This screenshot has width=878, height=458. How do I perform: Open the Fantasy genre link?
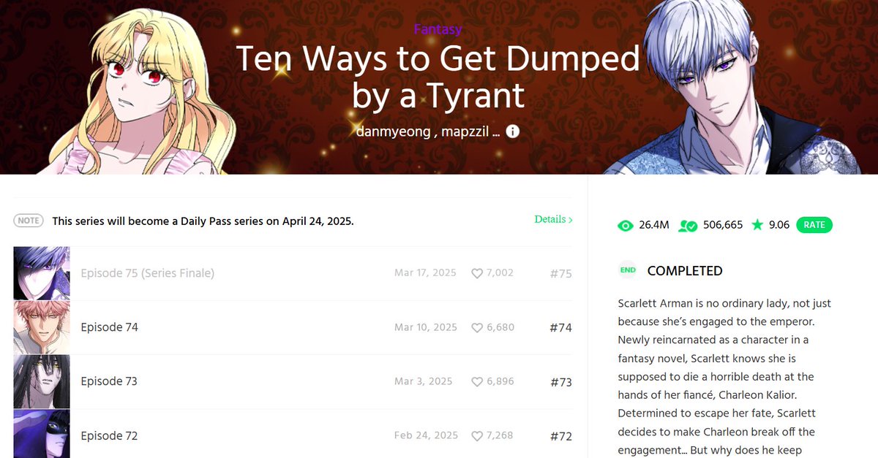438,30
